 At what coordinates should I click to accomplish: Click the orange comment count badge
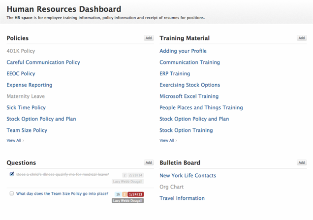[x=125, y=194]
